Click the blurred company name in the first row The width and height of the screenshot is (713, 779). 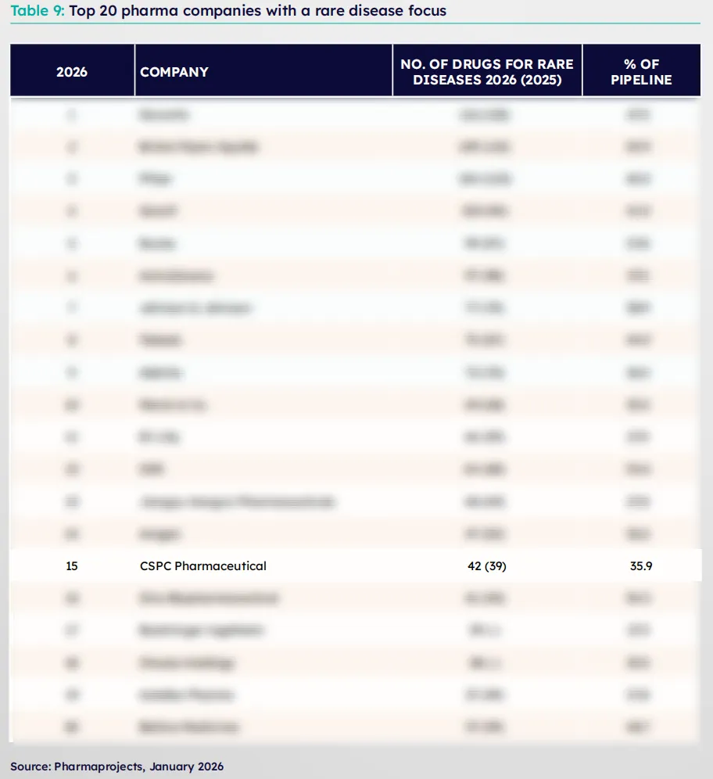pos(164,115)
